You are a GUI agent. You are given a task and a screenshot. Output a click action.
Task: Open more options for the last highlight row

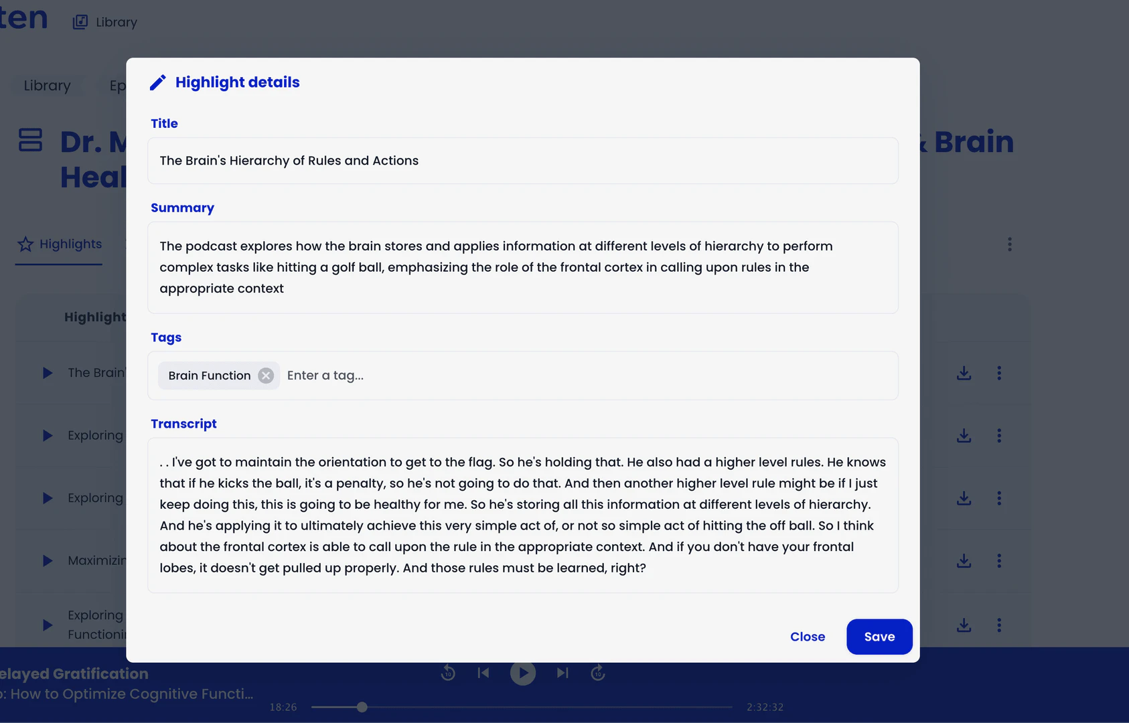pyautogui.click(x=999, y=625)
